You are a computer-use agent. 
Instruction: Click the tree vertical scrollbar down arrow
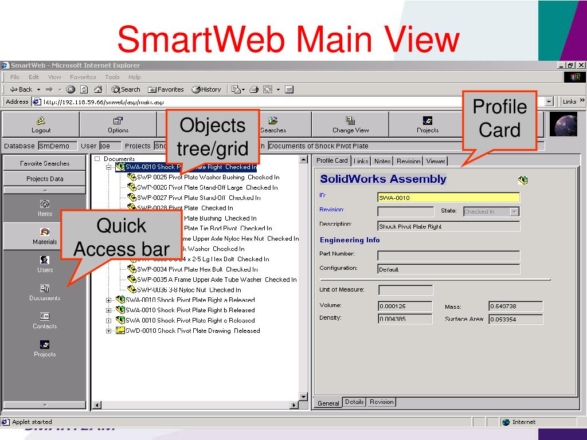[304, 396]
